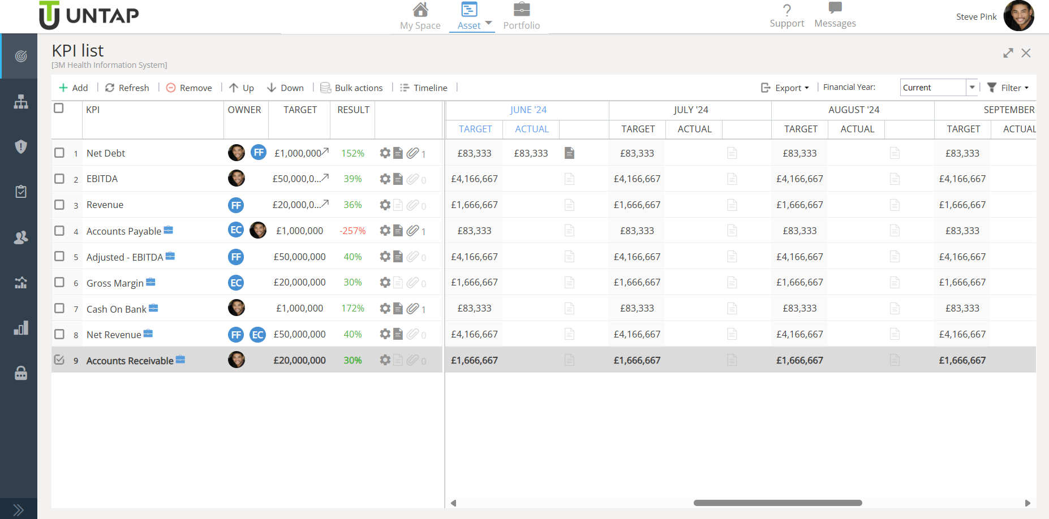Expand the Asset menu arrow
This screenshot has width=1049, height=519.
(489, 23)
